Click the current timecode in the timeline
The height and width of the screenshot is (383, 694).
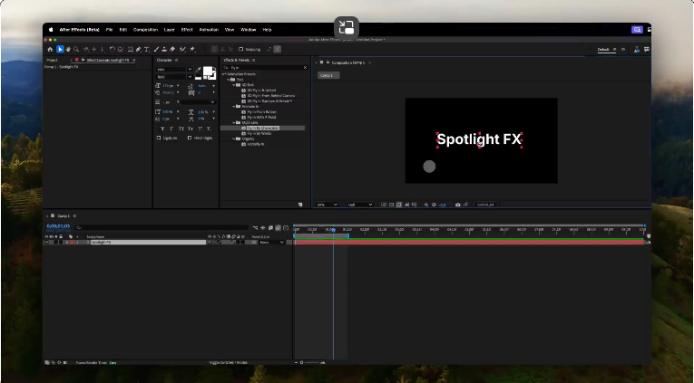point(58,225)
